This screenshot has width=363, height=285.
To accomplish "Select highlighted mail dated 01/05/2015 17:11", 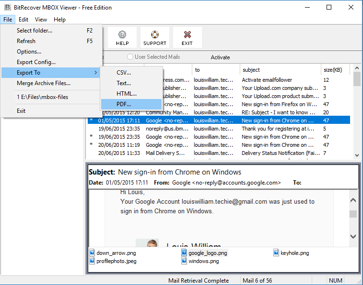I will tap(219, 121).
